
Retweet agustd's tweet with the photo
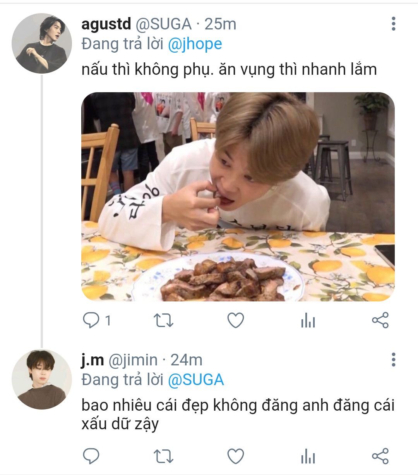163,320
